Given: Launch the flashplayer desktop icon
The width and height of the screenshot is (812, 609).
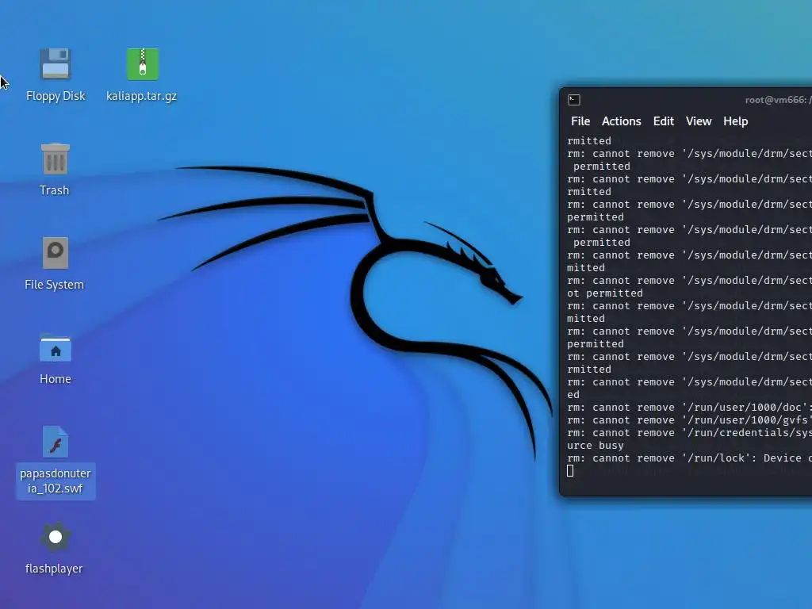Looking at the screenshot, I should 56,537.
